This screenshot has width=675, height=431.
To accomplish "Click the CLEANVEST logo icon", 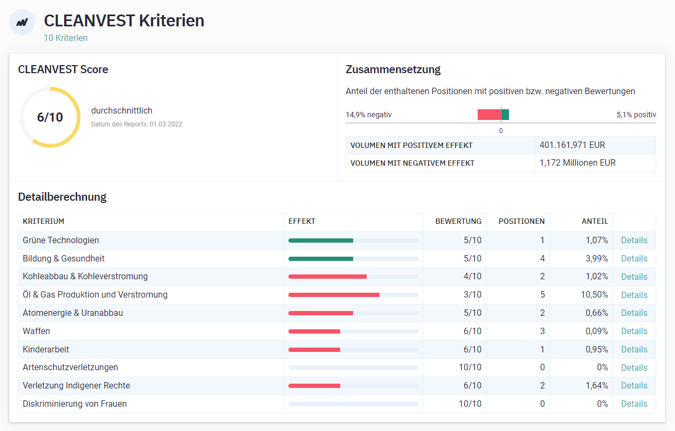I will (22, 22).
